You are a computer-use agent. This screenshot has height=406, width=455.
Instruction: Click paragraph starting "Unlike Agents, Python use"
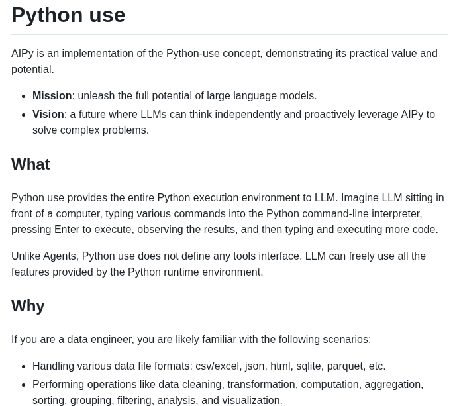click(219, 264)
